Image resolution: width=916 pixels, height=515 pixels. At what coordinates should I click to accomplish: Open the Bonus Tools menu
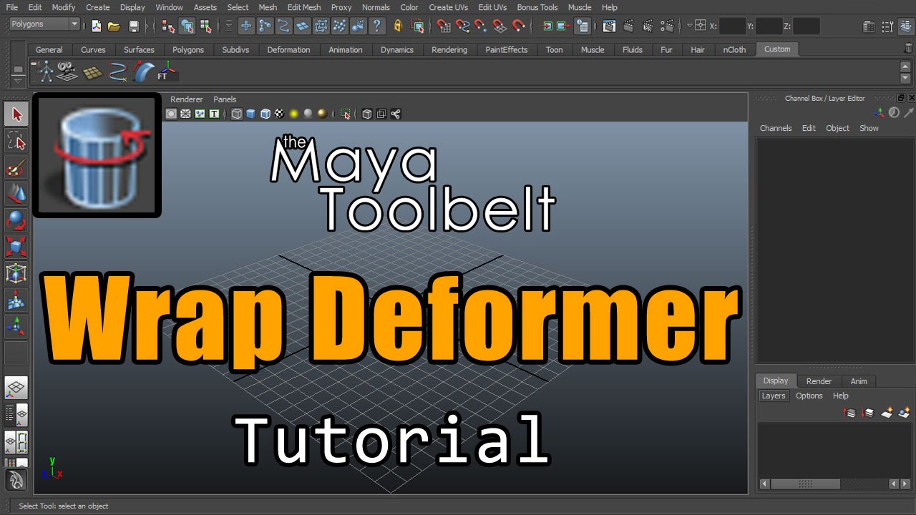(537, 7)
